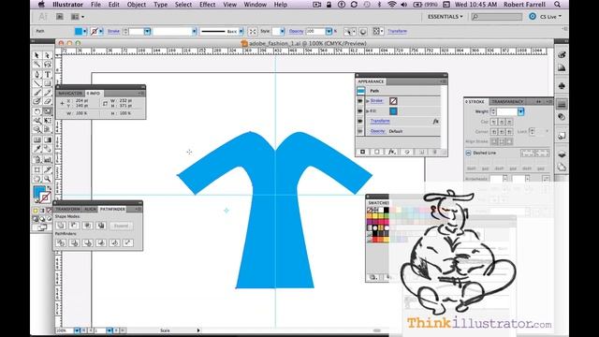Select the Eraser tool
The image size is (599, 337).
(48, 102)
